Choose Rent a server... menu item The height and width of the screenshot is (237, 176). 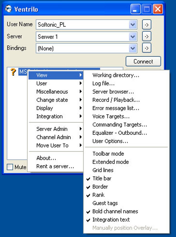click(x=56, y=166)
